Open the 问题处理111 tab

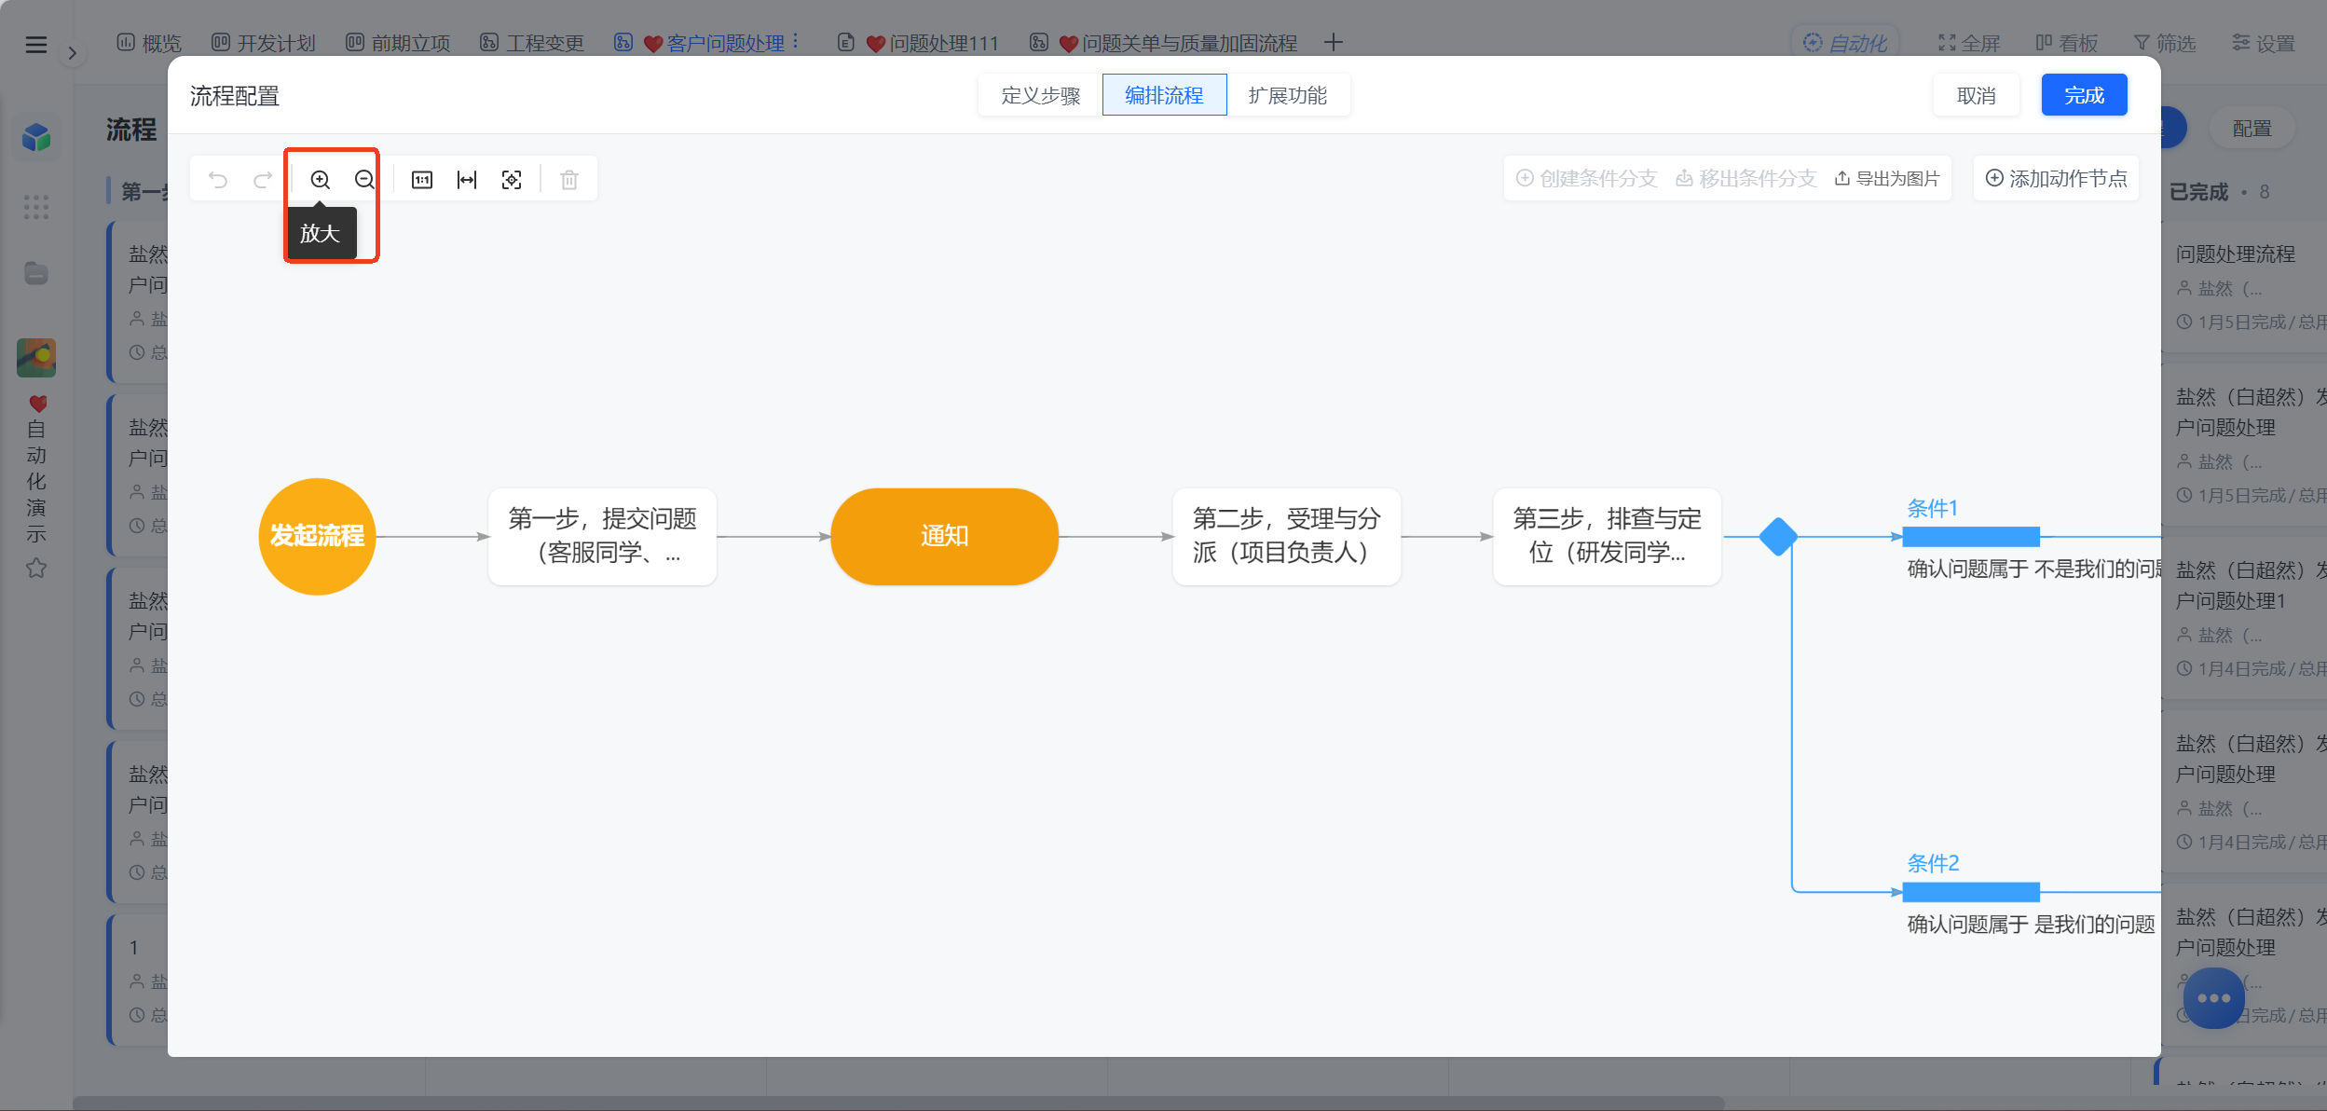point(919,43)
